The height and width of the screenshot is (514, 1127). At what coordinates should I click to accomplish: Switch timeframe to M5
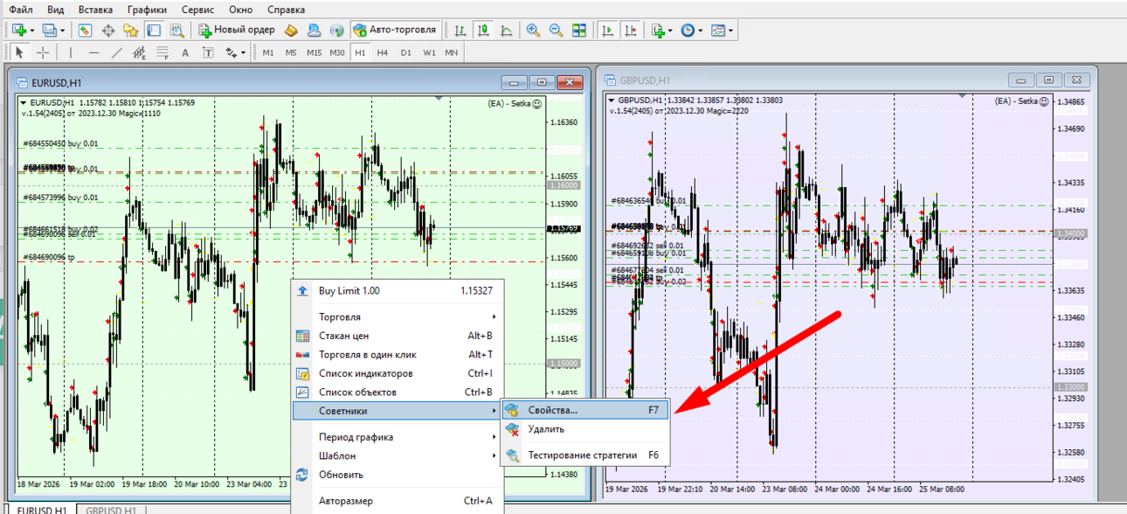coord(291,52)
